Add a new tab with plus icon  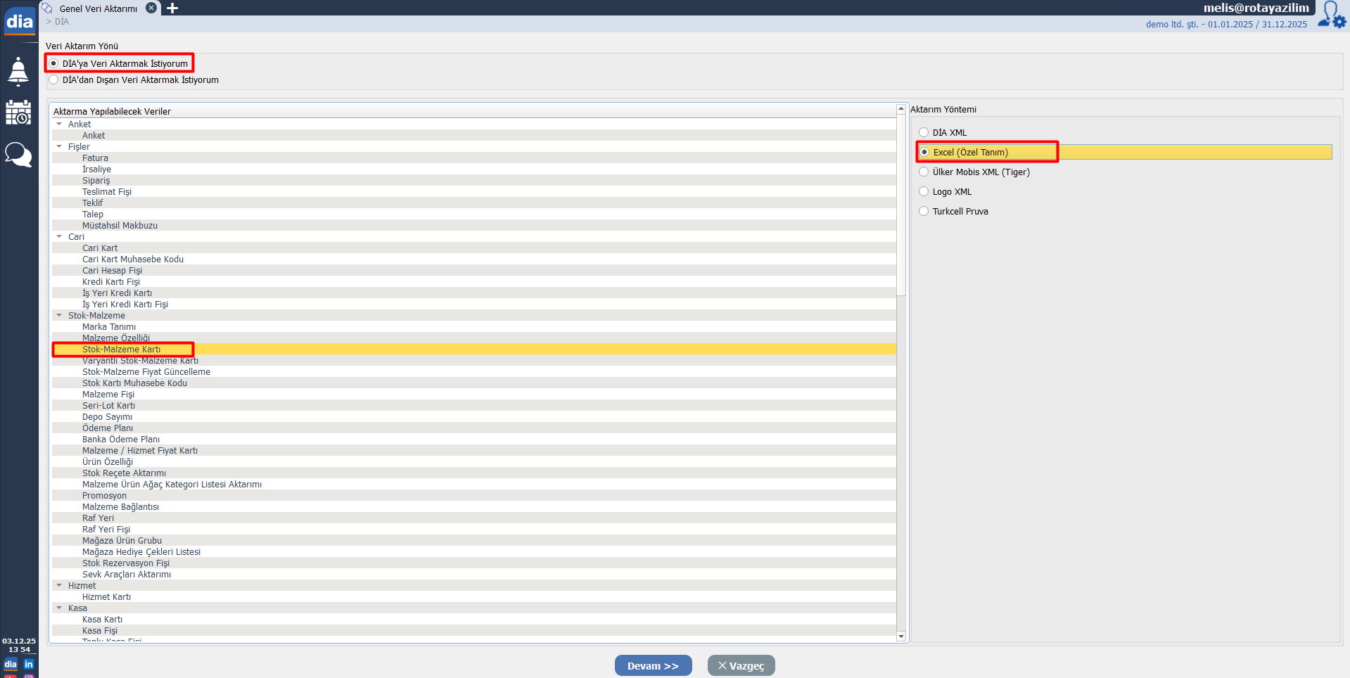click(172, 8)
